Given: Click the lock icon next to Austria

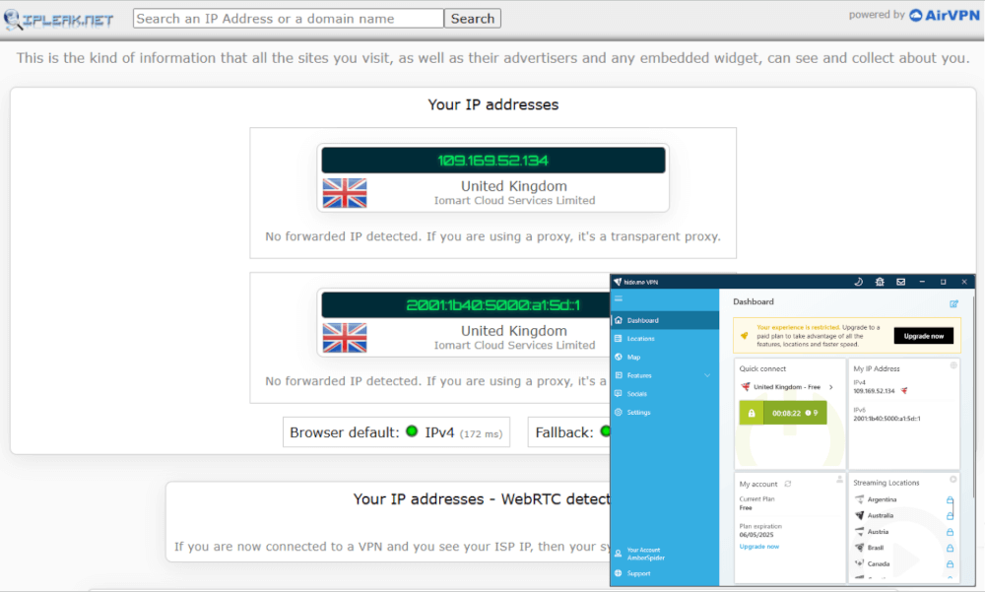Looking at the screenshot, I should click(950, 532).
